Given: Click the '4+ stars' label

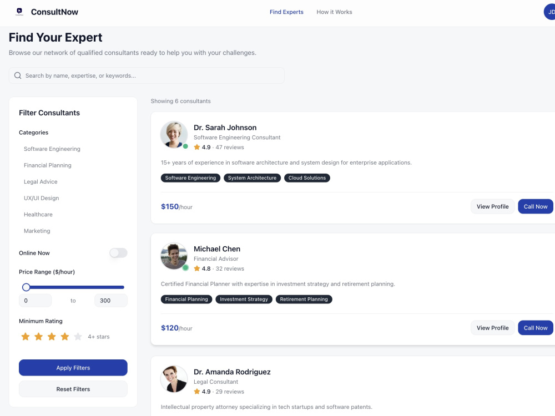Looking at the screenshot, I should (x=99, y=337).
